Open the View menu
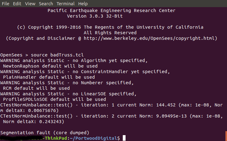The height and width of the screenshot is (141, 227). [x=30, y=4]
